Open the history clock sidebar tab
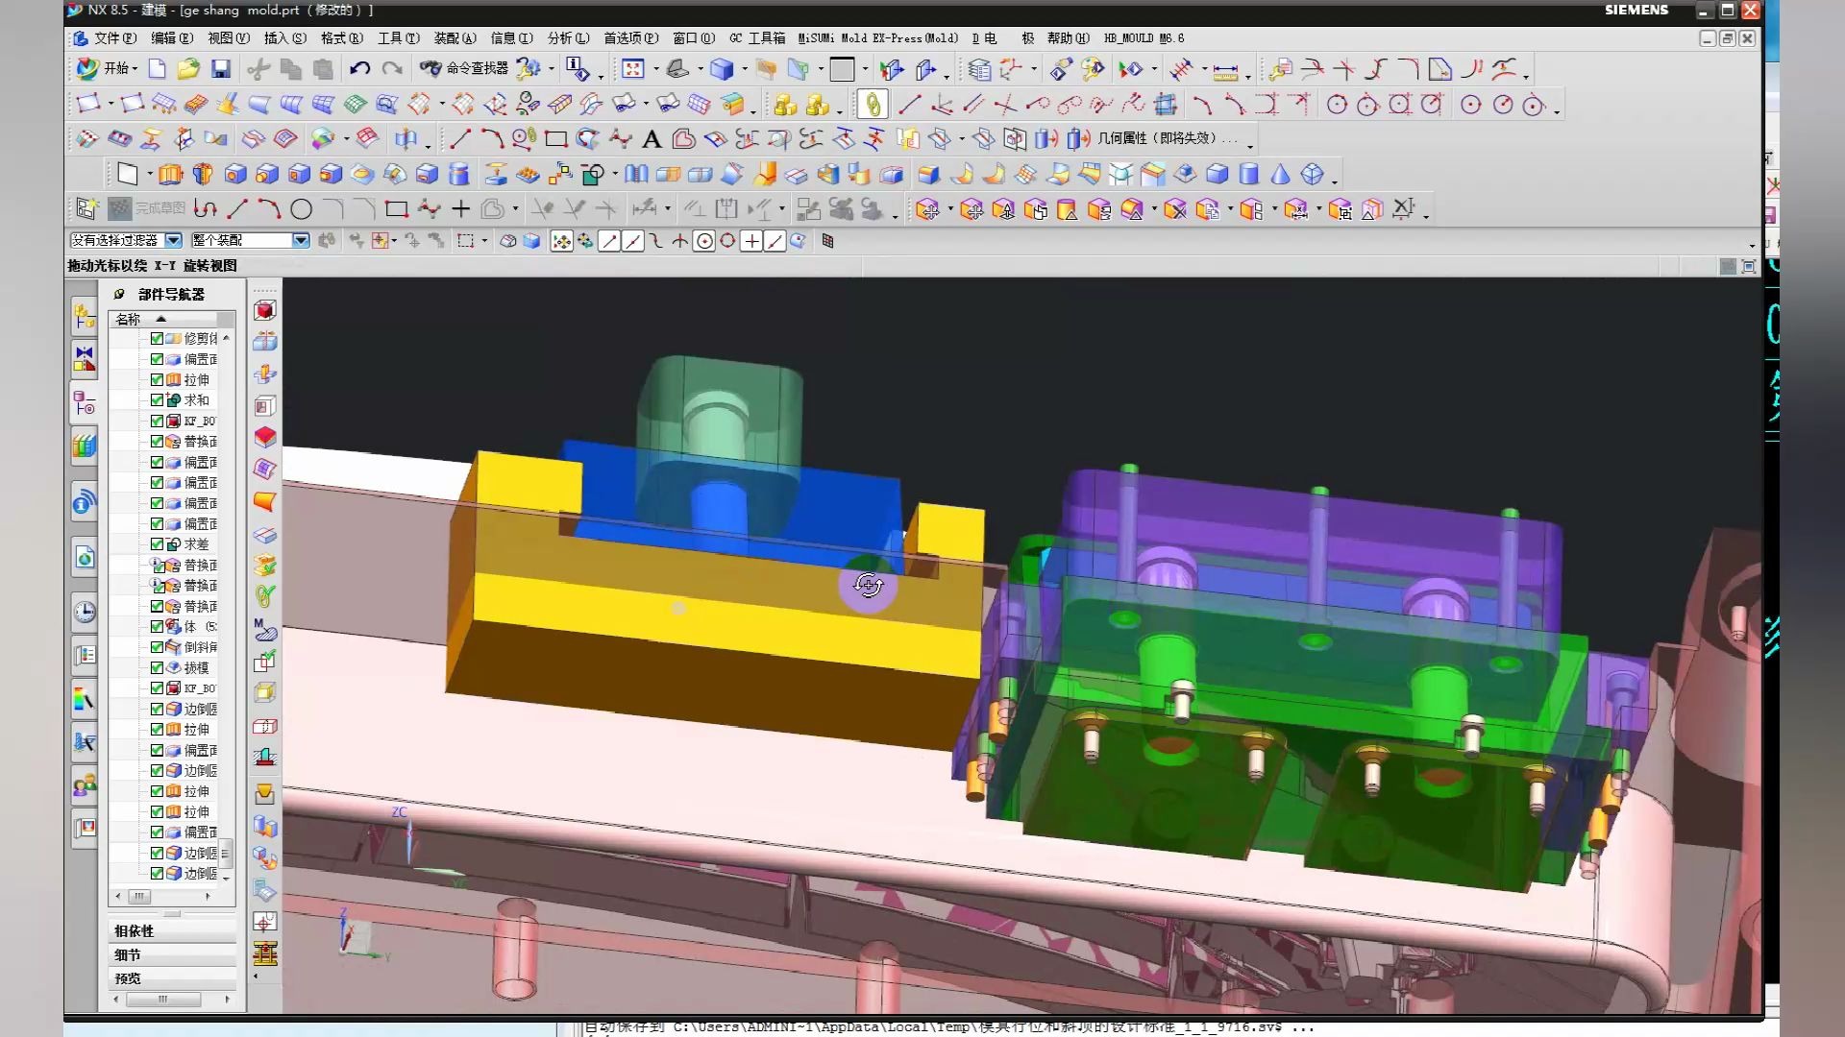This screenshot has height=1037, width=1845. coord(85,613)
